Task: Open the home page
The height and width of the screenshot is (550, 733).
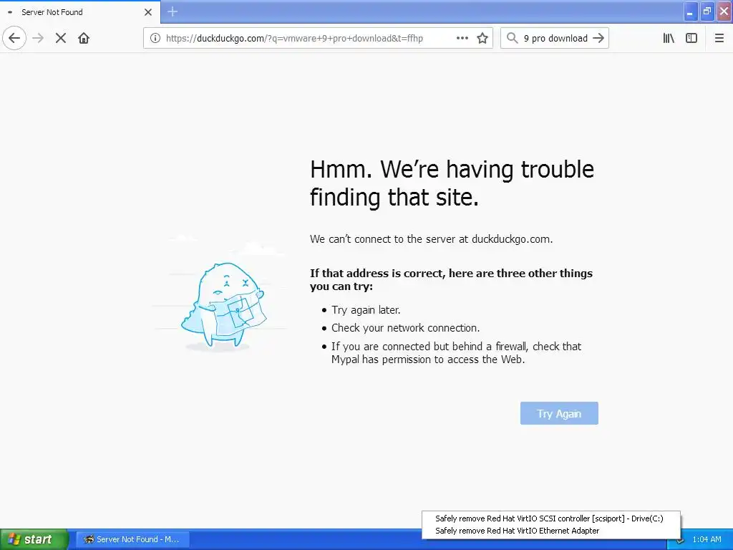Action: [x=84, y=38]
